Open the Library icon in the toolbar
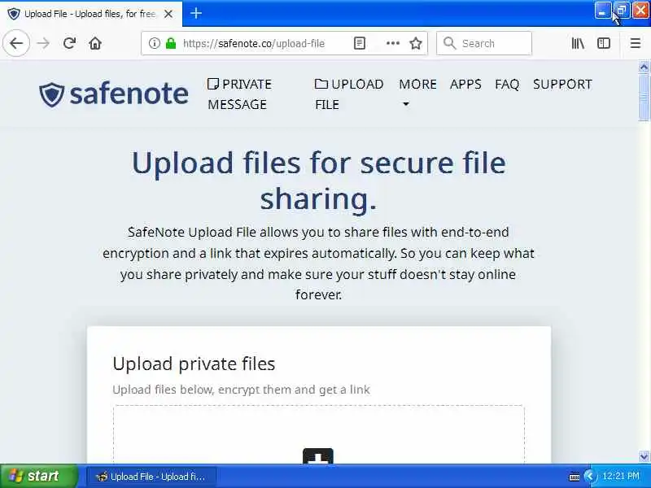Viewport: 651px width, 488px height. pyautogui.click(x=578, y=43)
